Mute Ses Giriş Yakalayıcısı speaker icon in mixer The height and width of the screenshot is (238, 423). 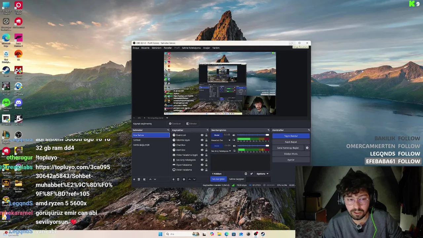point(234,146)
